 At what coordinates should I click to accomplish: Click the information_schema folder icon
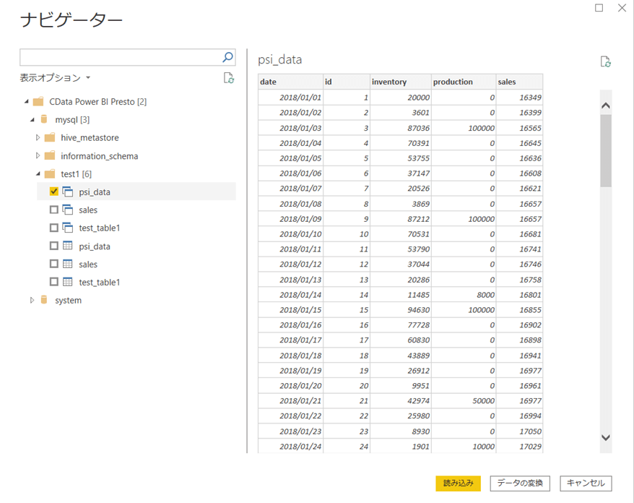click(50, 155)
